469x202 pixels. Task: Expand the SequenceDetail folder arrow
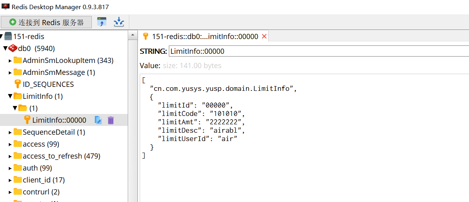(x=10, y=132)
